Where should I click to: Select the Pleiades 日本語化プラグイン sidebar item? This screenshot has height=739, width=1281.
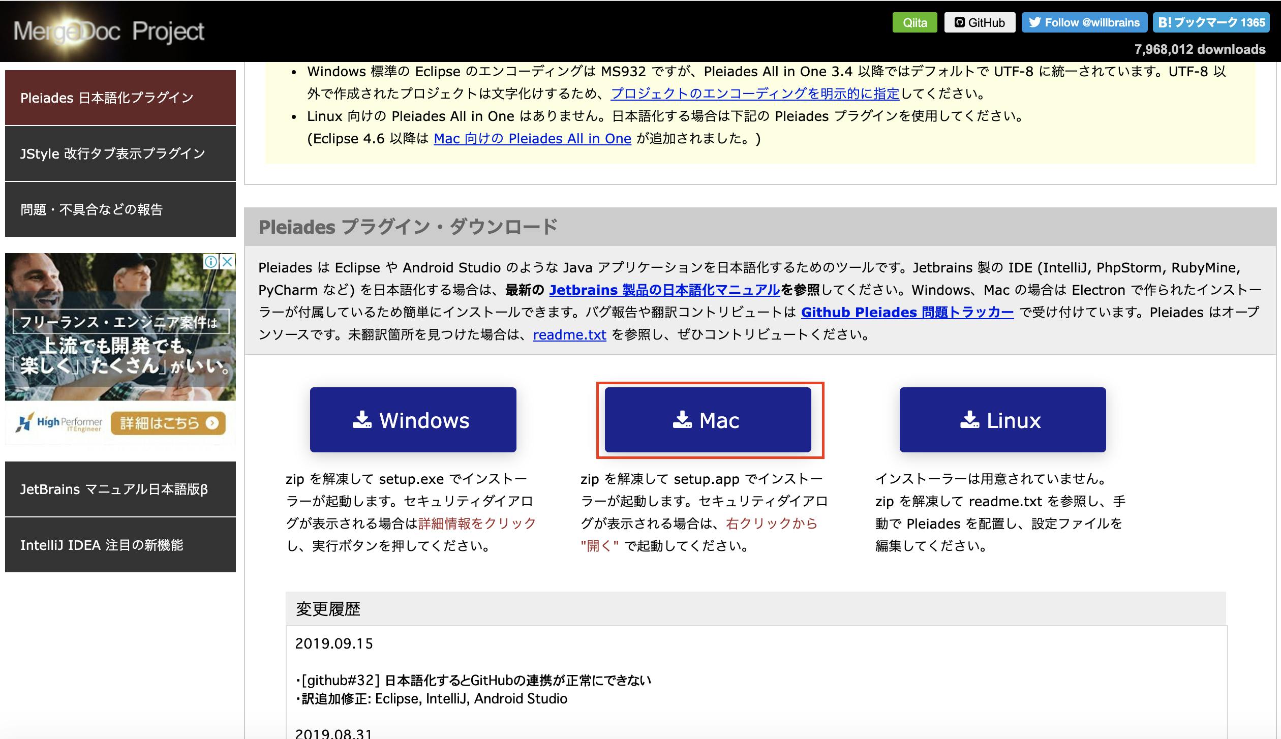click(x=120, y=98)
